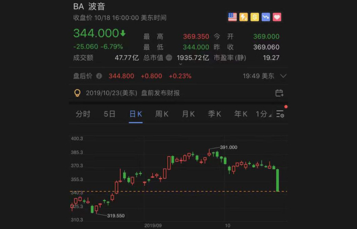357x229 pixels.
Task: Open chart settings list icon
Action: [x=280, y=114]
